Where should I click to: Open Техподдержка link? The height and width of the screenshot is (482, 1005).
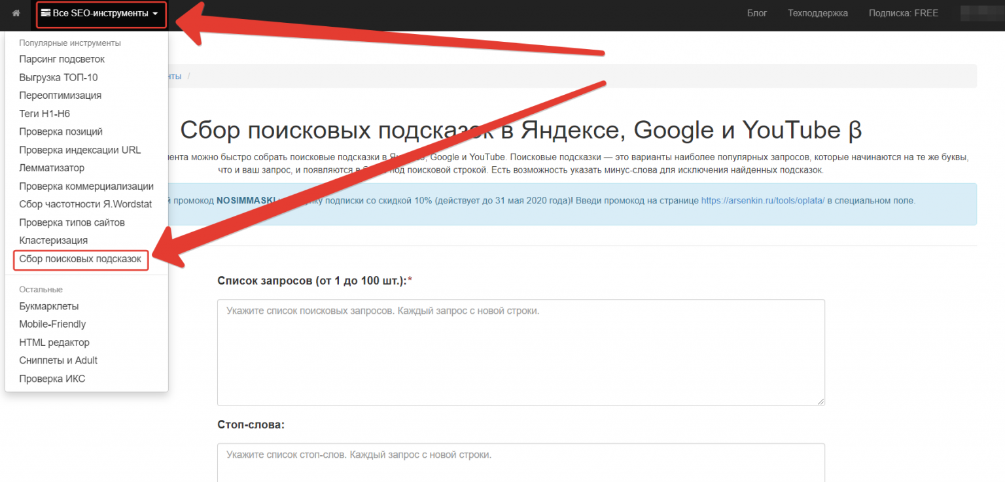818,13
